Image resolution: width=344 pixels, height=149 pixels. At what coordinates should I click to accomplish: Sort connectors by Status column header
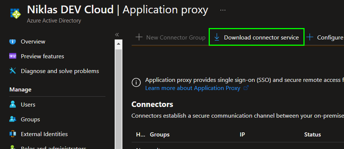click(312, 135)
